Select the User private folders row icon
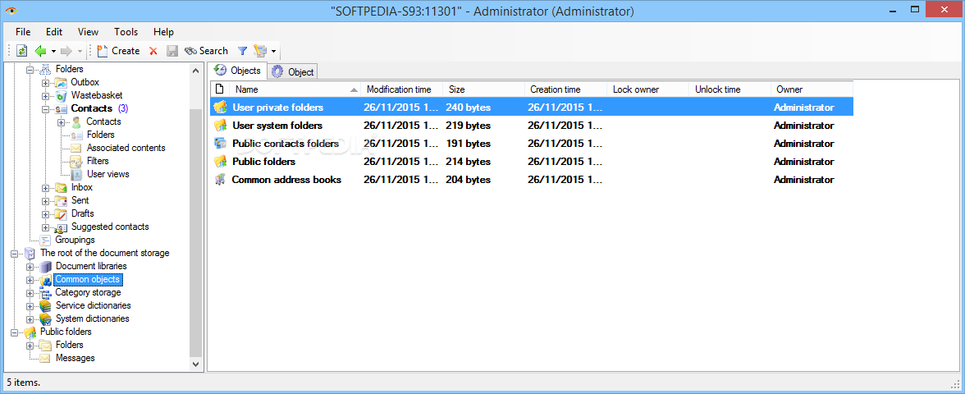965x394 pixels. (220, 108)
